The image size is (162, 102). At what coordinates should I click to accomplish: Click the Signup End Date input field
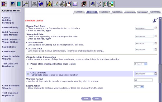(145, 36)
